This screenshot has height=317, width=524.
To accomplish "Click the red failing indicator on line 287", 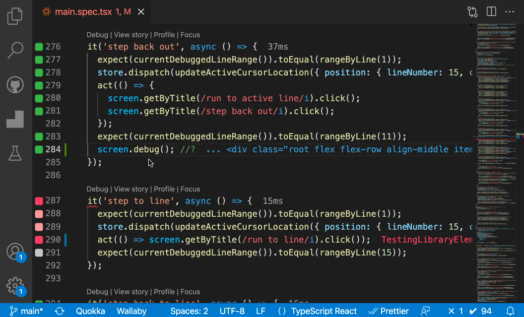I will pyautogui.click(x=39, y=201).
